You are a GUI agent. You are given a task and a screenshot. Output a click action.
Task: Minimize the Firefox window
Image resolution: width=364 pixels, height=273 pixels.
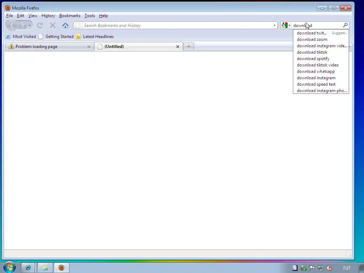tap(322, 8)
